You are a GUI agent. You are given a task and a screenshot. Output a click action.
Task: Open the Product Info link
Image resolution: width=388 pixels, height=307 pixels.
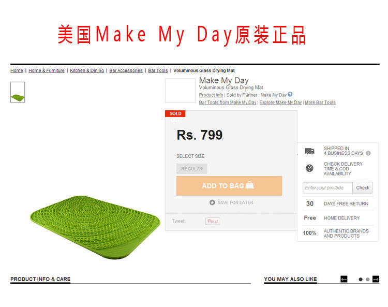tap(211, 95)
